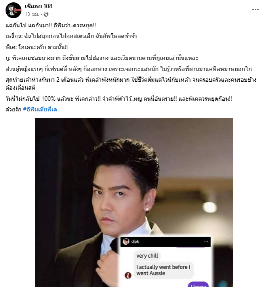Click the purple "I know" chat bubble
This screenshot has width=267, height=287.
pyautogui.click(x=198, y=284)
